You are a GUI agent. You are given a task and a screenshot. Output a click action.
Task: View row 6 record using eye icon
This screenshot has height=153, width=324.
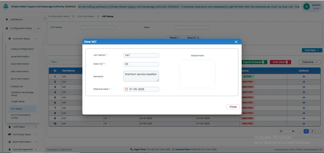tap(304, 103)
